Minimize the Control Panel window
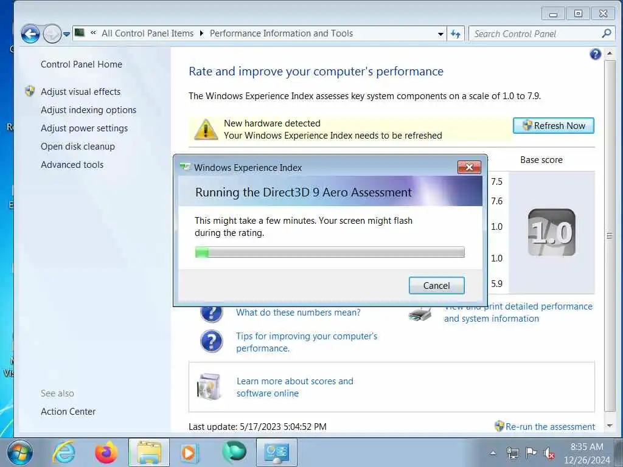 tap(553, 14)
